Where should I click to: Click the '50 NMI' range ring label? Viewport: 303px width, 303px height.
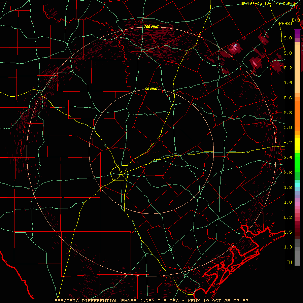151,89
